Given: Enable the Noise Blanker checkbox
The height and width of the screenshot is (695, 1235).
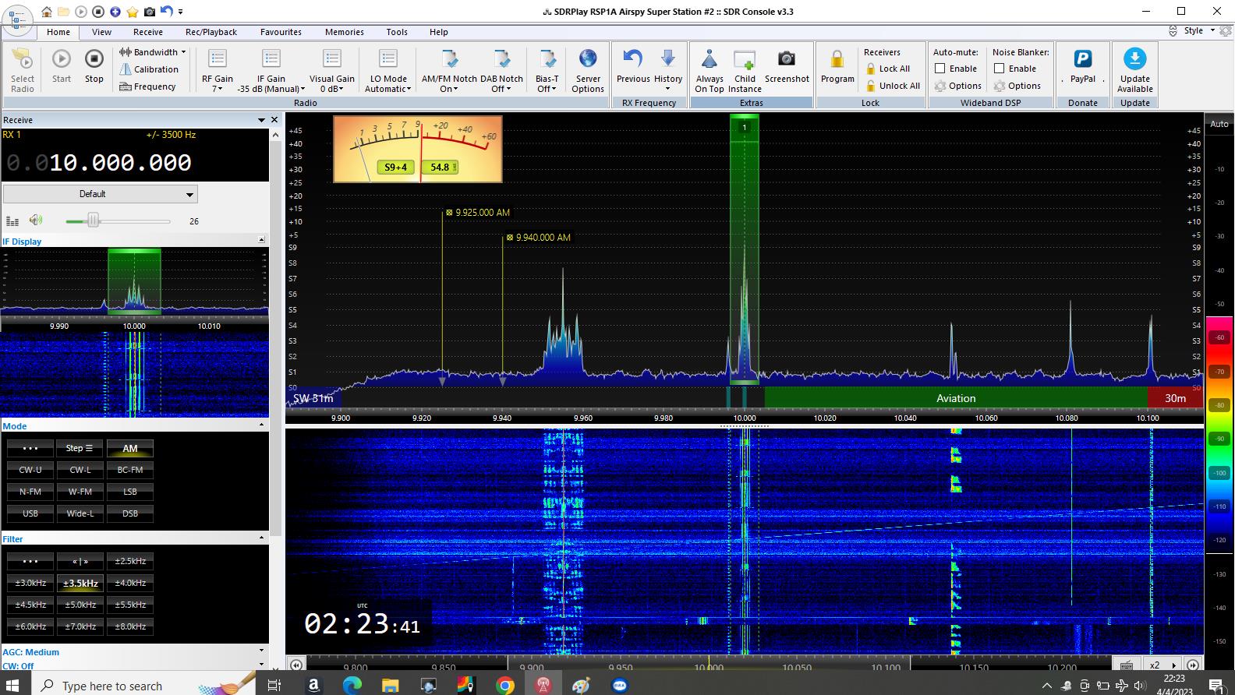Looking at the screenshot, I should tap(1000, 69).
